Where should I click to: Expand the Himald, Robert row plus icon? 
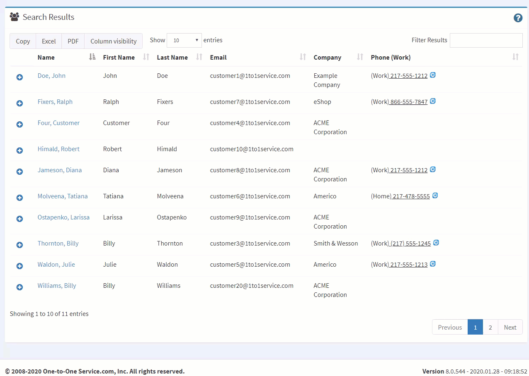pos(19,151)
